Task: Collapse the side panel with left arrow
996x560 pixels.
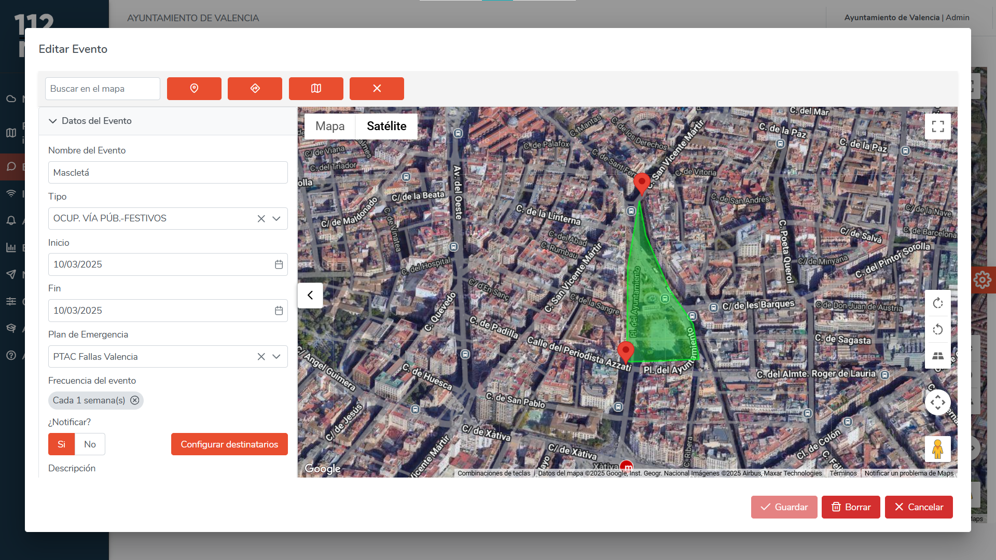Action: [310, 296]
